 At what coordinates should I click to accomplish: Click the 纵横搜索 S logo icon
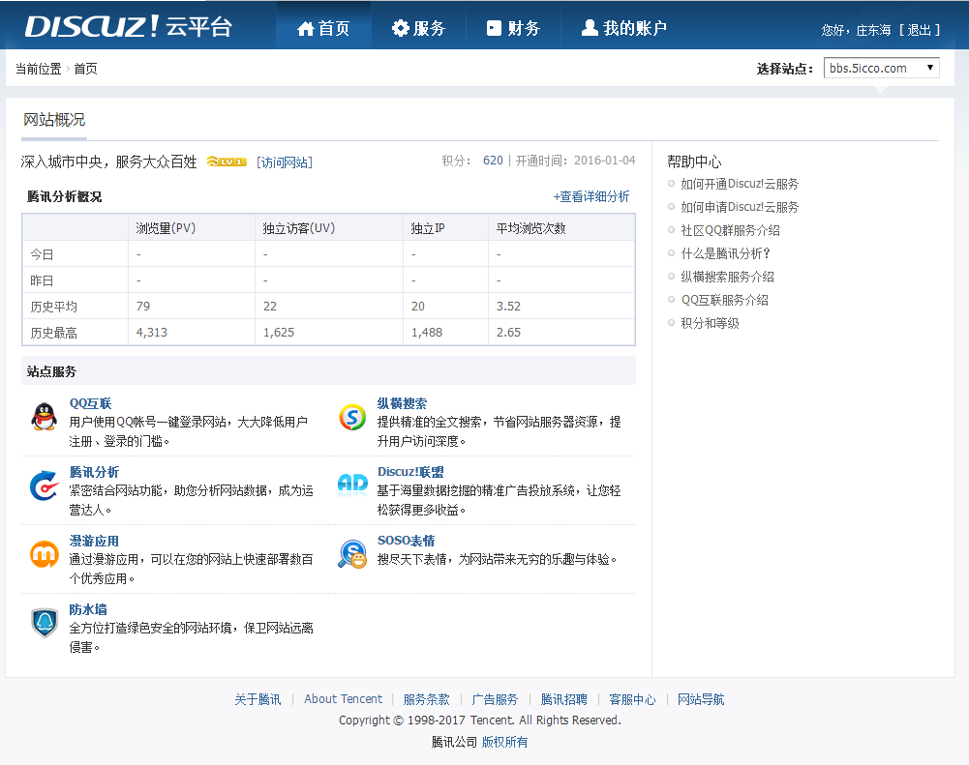pos(352,417)
